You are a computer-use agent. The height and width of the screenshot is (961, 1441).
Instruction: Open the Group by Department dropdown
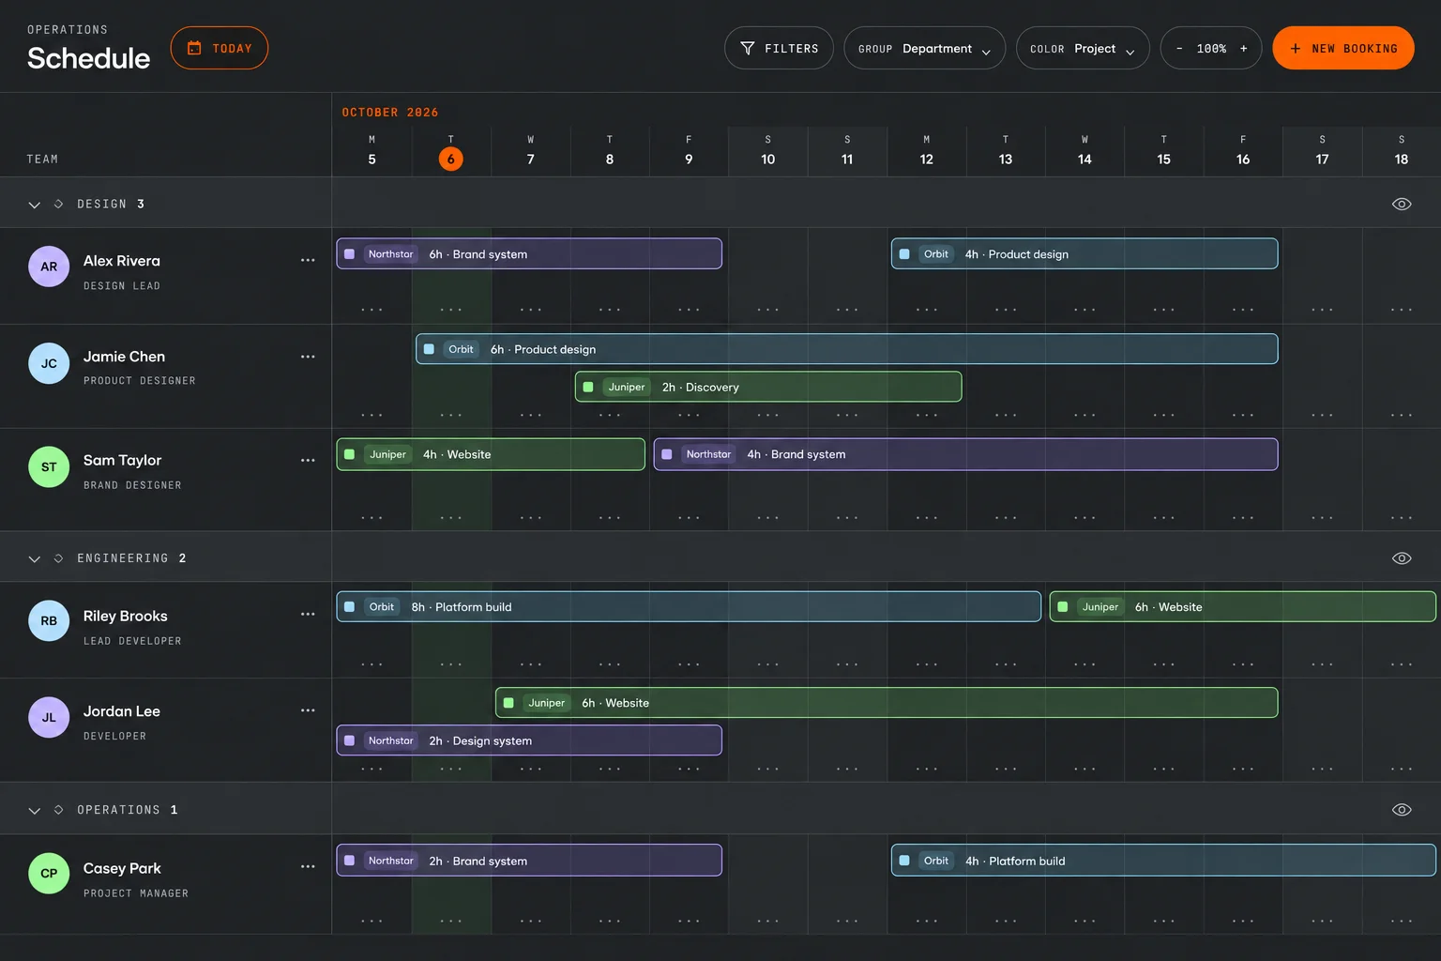tap(924, 48)
